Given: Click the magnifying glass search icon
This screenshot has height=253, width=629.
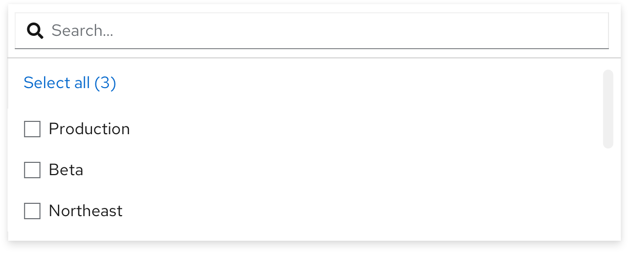Looking at the screenshot, I should 35,31.
